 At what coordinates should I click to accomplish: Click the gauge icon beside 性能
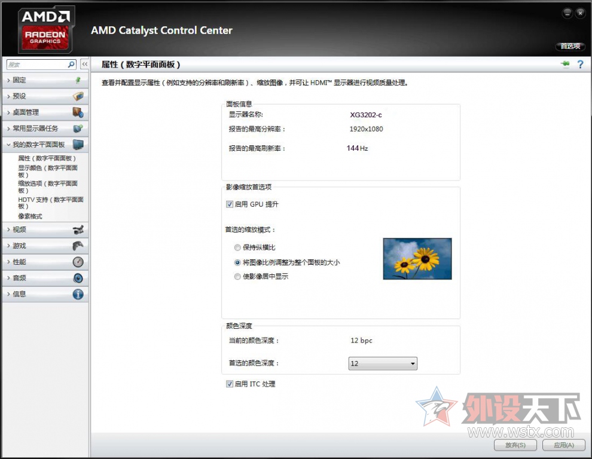point(78,262)
